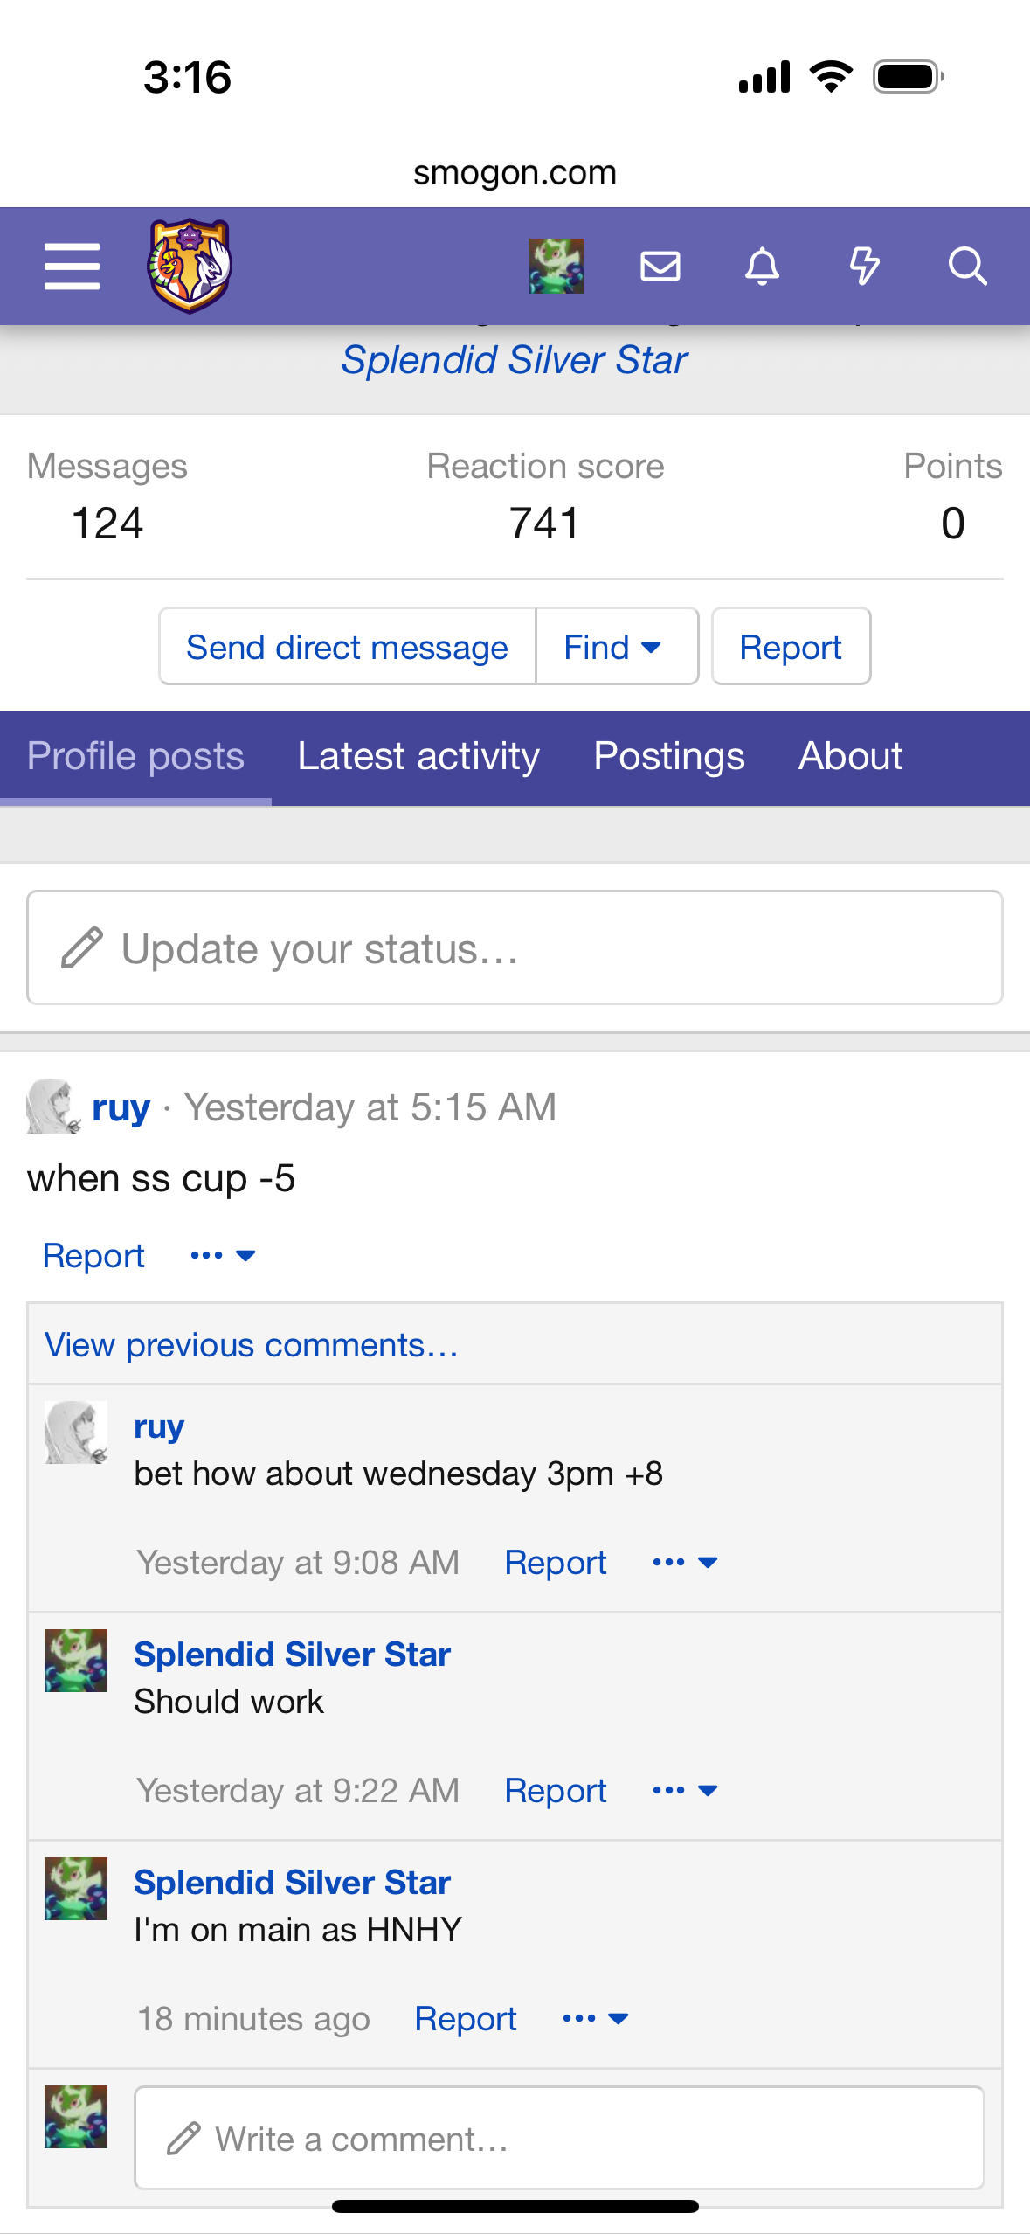Switch to the Latest activity tab
Image resolution: width=1030 pixels, height=2234 pixels.
click(x=418, y=757)
